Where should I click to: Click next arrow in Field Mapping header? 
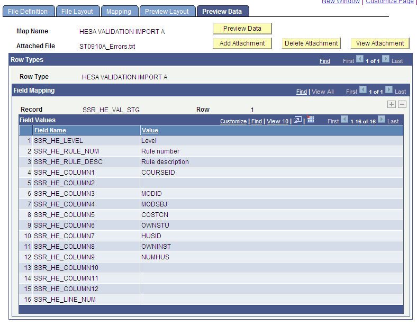coord(389,89)
